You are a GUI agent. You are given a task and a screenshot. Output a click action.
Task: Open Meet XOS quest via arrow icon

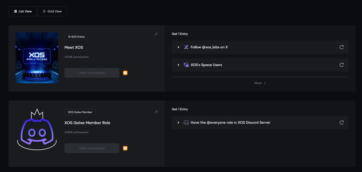156,34
